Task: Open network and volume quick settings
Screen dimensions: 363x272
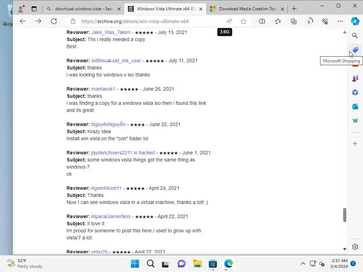Action: pyautogui.click(x=317, y=263)
